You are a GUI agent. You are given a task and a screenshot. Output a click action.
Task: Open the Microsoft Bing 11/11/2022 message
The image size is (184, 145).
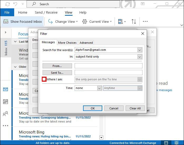pyautogui.click(x=55, y=134)
